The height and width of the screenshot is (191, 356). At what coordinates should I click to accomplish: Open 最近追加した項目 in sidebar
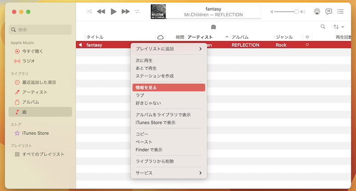(x=40, y=82)
